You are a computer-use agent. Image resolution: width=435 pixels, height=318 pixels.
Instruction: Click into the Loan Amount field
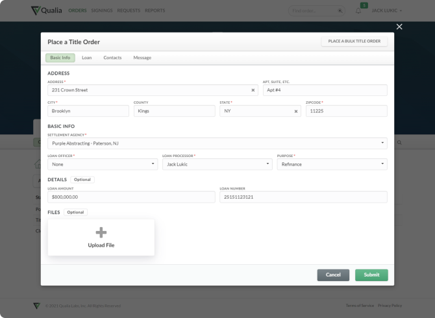131,197
